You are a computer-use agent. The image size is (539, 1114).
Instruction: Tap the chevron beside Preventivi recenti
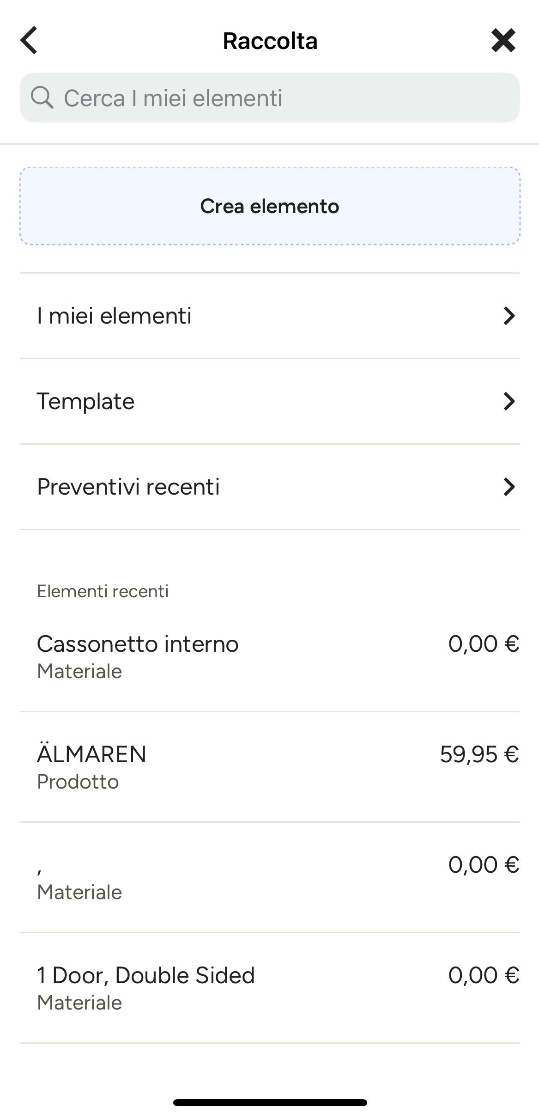point(509,487)
